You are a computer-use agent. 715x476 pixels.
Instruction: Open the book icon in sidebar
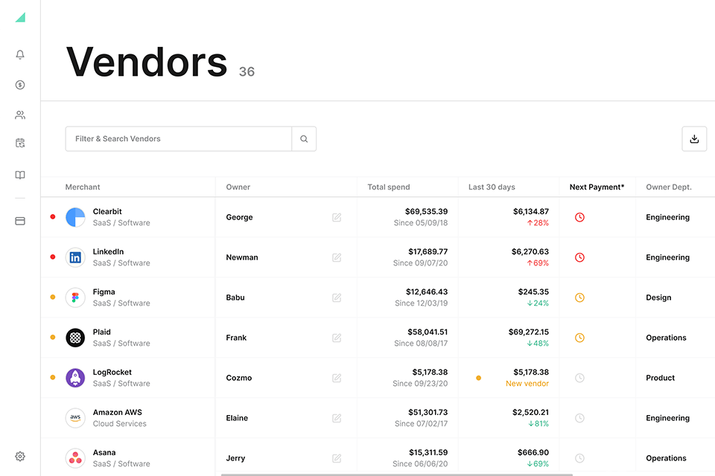click(x=20, y=175)
